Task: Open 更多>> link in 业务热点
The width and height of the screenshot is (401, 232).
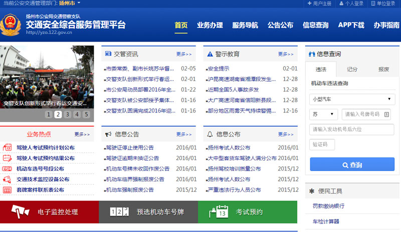Action: pyautogui.click(x=82, y=134)
